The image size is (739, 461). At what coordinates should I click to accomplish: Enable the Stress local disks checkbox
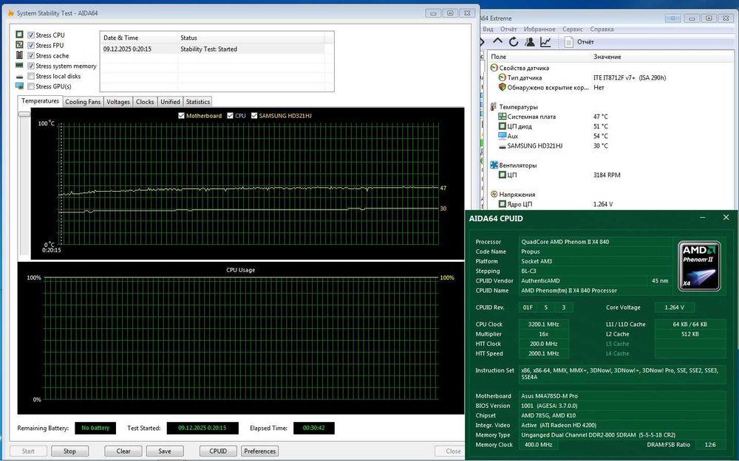[31, 76]
